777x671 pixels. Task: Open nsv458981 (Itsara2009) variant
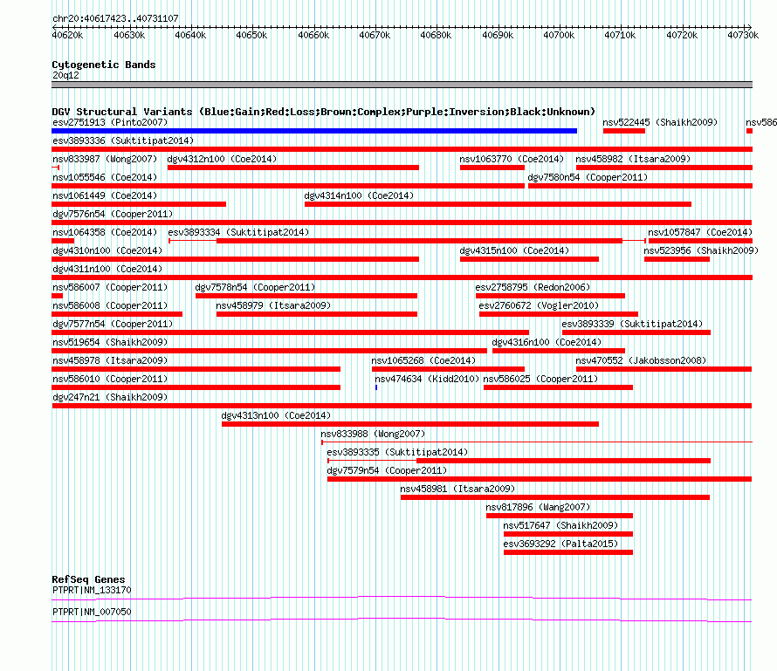[x=457, y=489]
